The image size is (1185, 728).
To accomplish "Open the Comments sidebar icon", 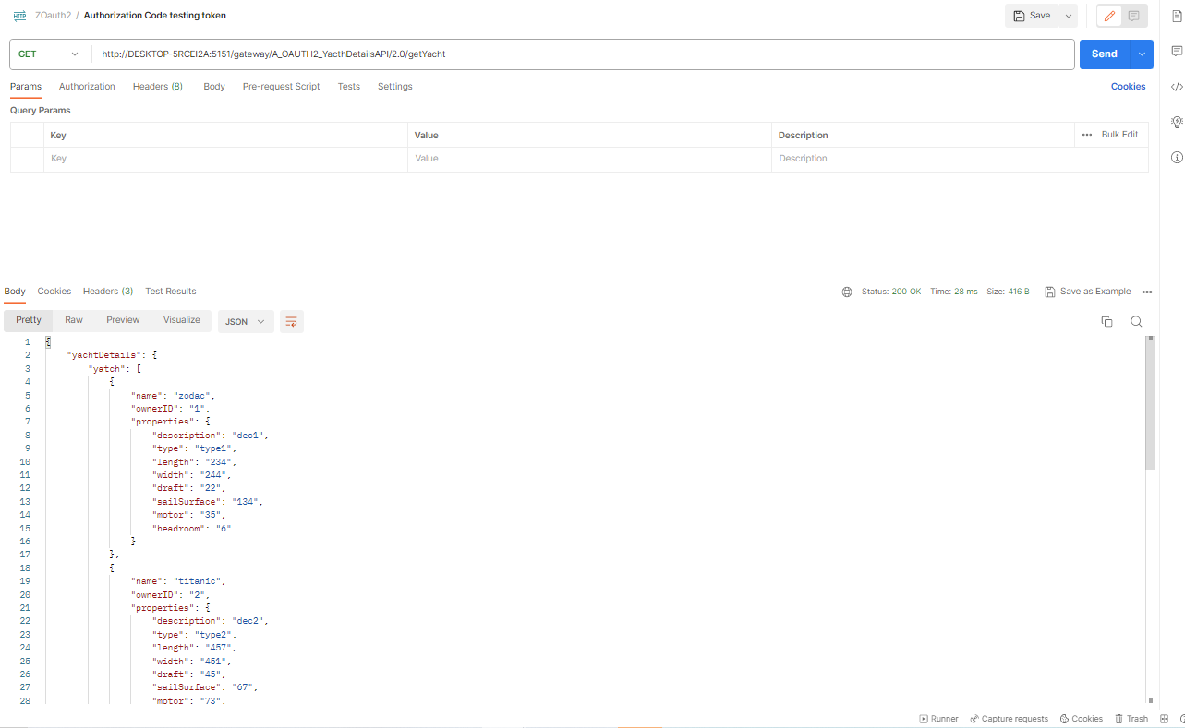I will click(x=1177, y=51).
